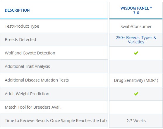Viewport: 163px width, 129px height.
Task: Select the Test/Product Type row label
Action: (x=22, y=26)
